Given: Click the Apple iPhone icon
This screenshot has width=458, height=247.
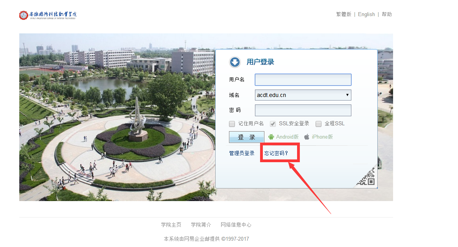Looking at the screenshot, I should (307, 137).
